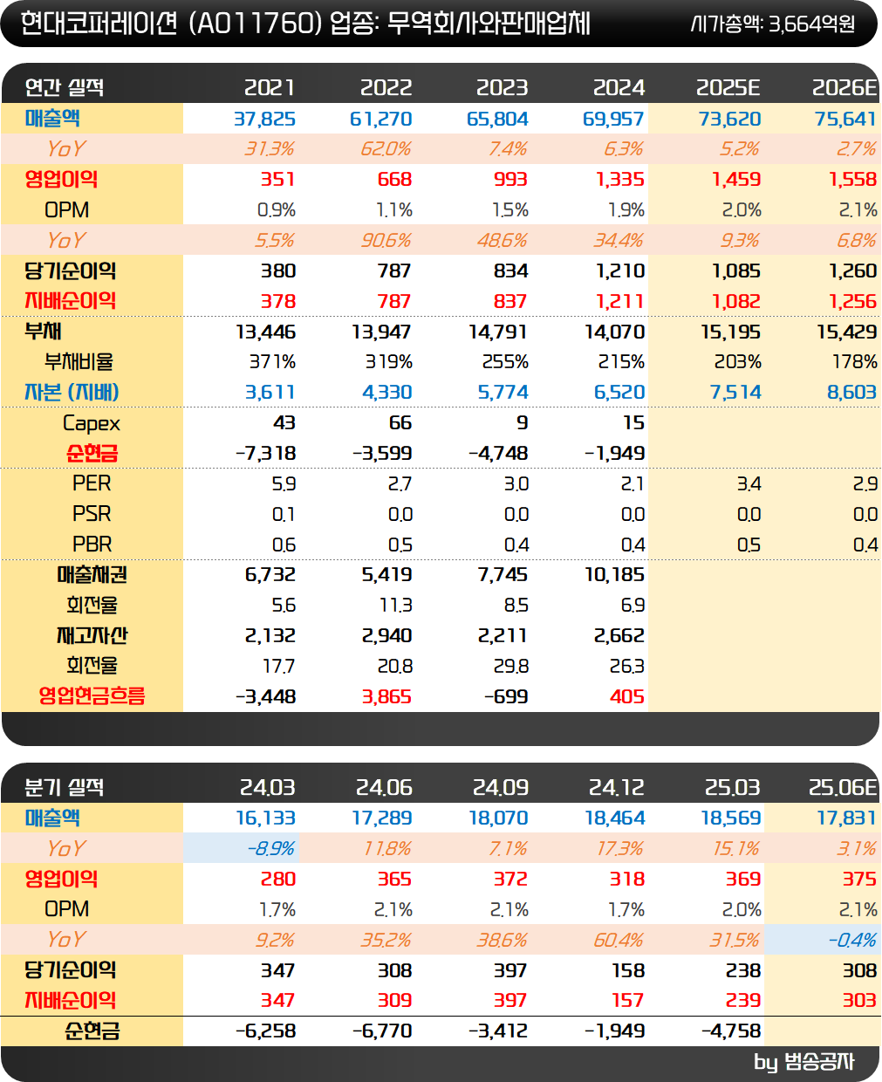Screen dimensions: 882x1082
Task: Select inventory turnover 29.8
Action: click(511, 667)
